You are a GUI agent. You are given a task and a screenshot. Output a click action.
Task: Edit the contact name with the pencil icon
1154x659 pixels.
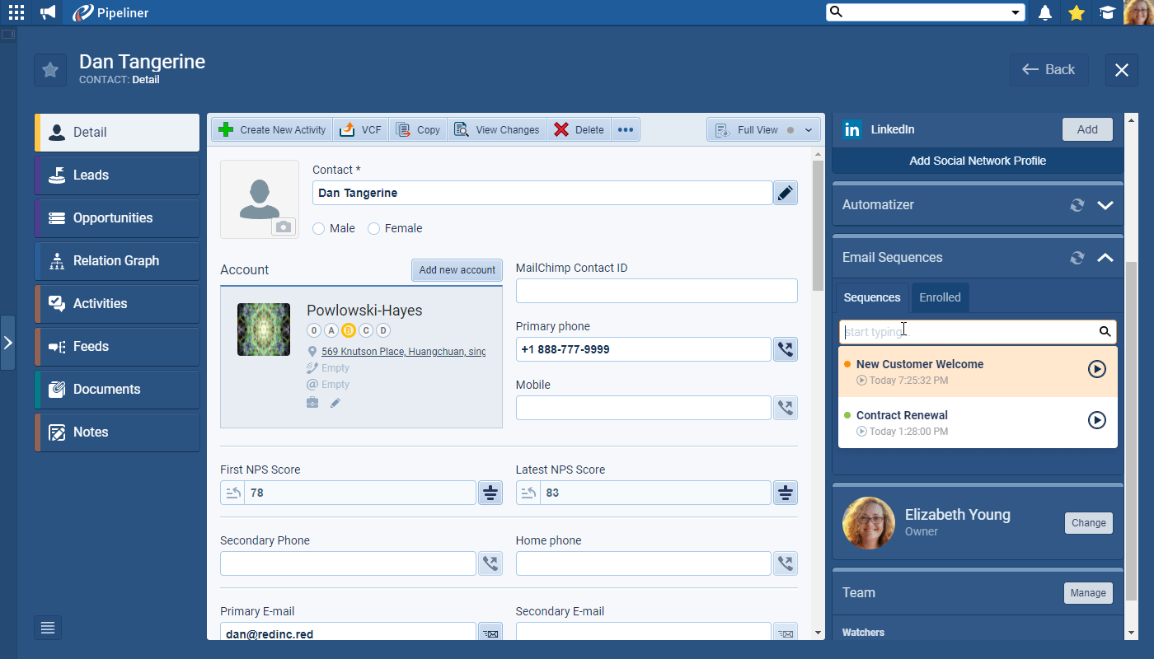tap(785, 192)
